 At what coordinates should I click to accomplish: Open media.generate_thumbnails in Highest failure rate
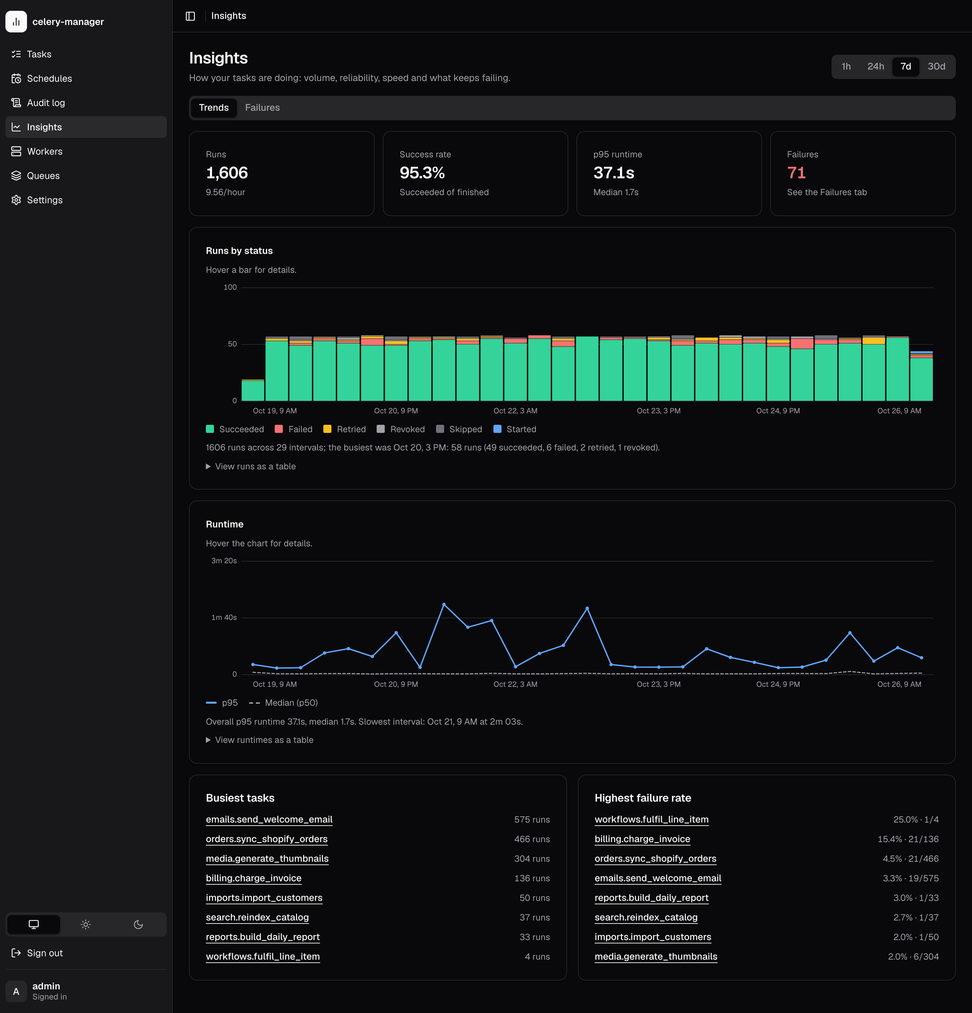[656, 957]
